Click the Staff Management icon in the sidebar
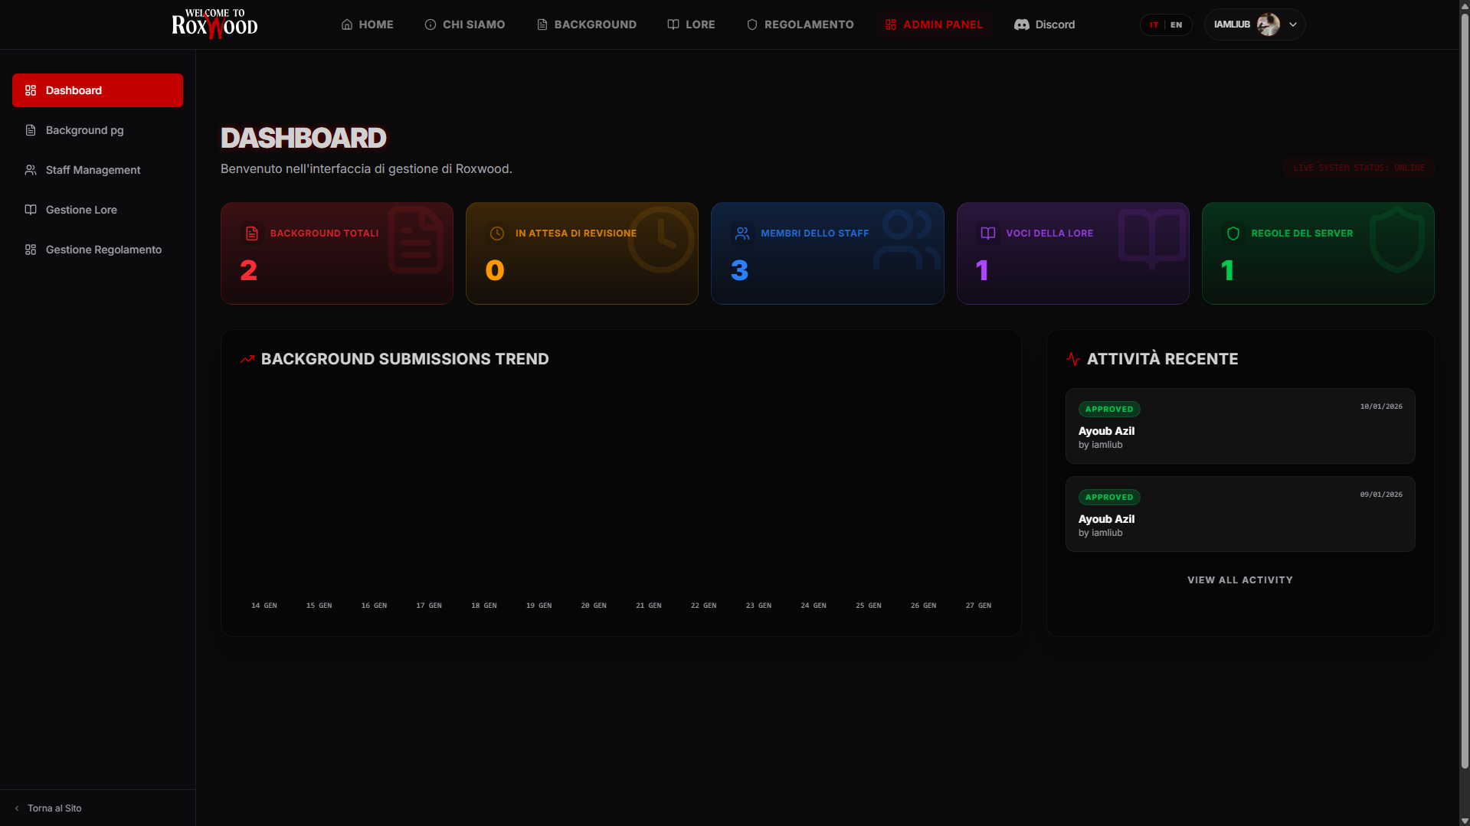The height and width of the screenshot is (826, 1470). (x=31, y=170)
